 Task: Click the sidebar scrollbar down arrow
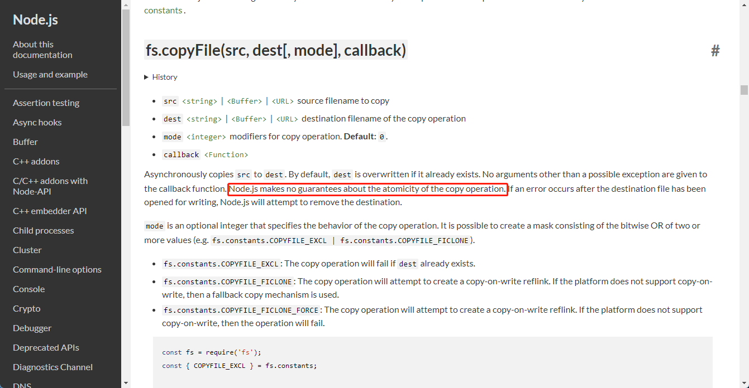point(126,383)
